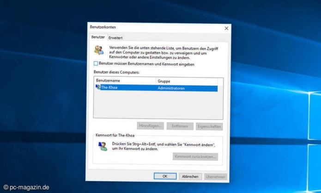The image size is (321, 193).
Task: Apply the changes with Übernehmen
Action: point(215,176)
